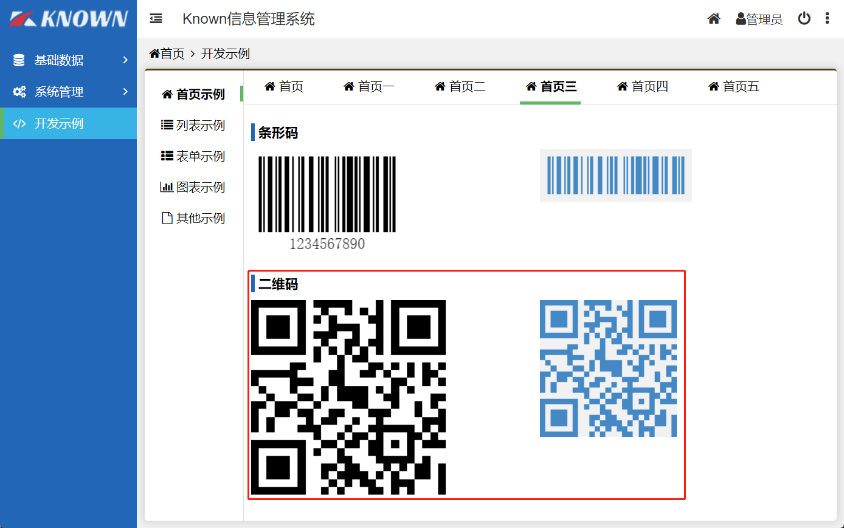Click the 条形码 section heading
844x528 pixels.
[278, 132]
